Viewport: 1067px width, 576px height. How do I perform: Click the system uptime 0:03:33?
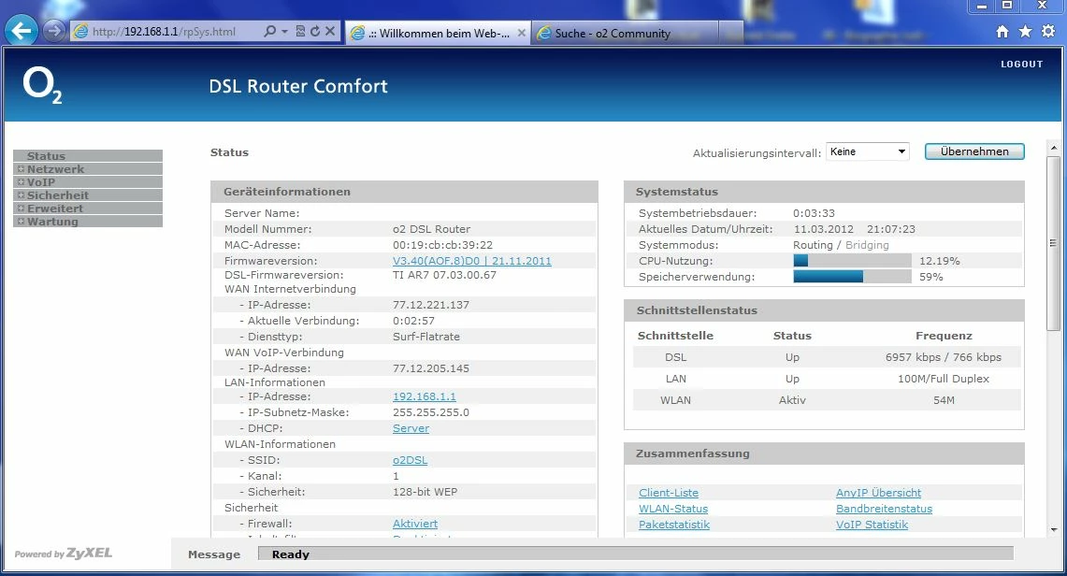(x=814, y=213)
